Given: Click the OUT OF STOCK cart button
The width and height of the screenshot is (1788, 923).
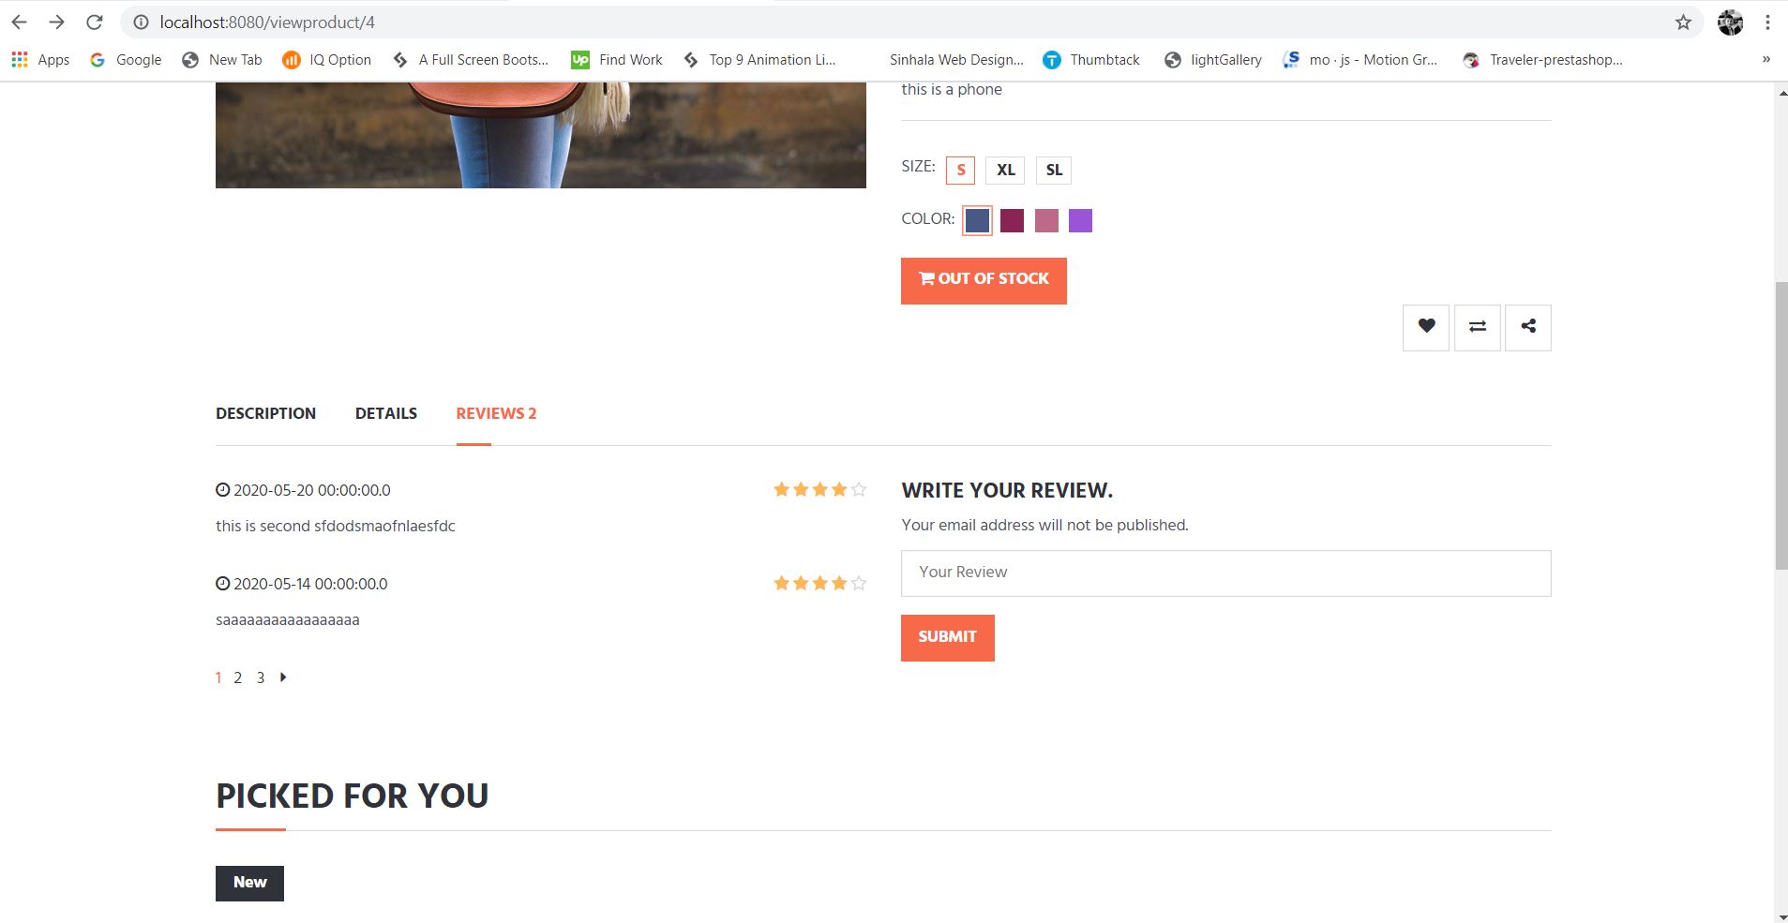Looking at the screenshot, I should tap(984, 281).
